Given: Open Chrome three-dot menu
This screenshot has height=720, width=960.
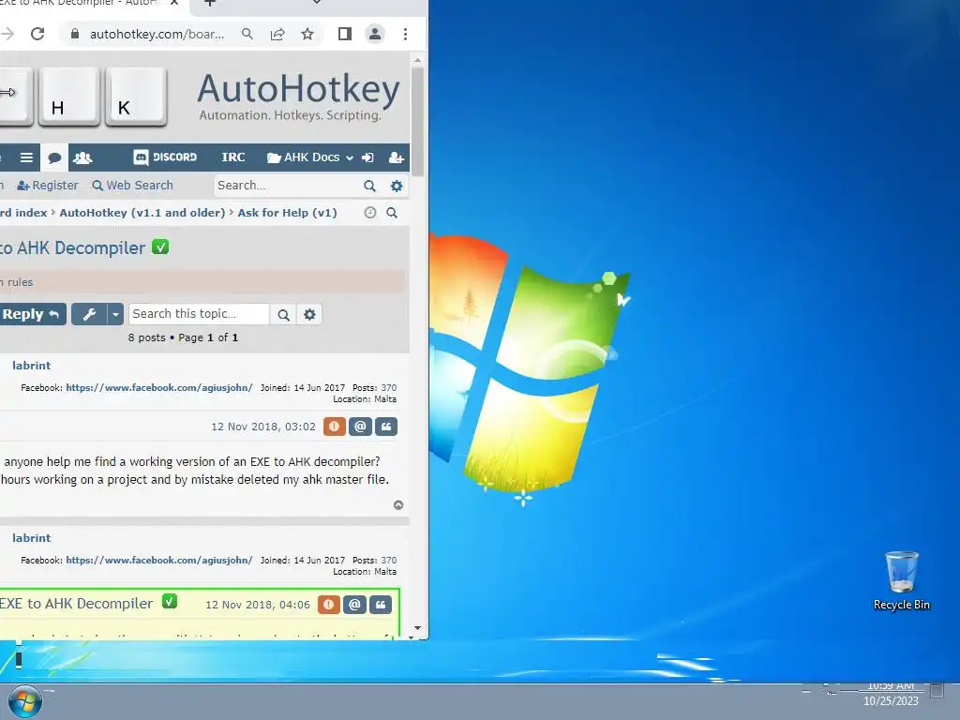Looking at the screenshot, I should point(405,34).
